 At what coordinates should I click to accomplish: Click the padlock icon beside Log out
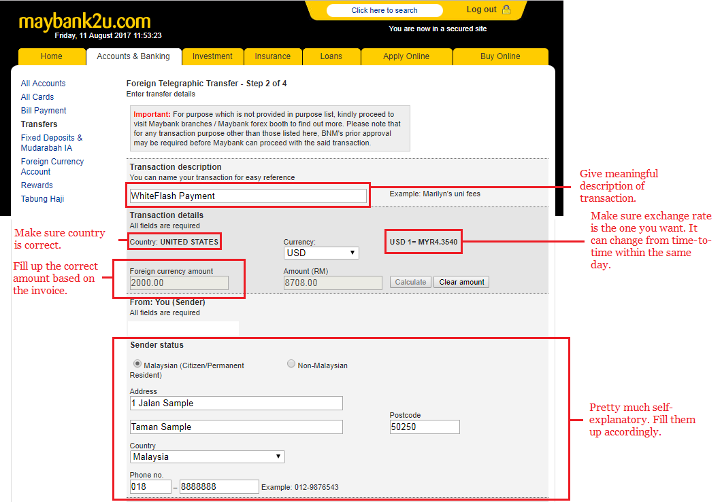click(506, 10)
